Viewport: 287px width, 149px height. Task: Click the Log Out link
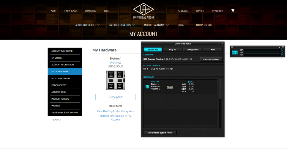pos(56,120)
